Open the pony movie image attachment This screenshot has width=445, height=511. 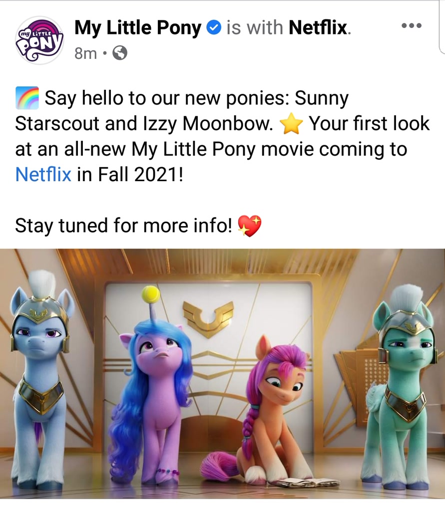[x=223, y=374]
